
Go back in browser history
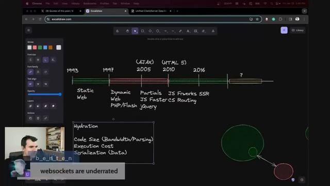[x=26, y=19]
